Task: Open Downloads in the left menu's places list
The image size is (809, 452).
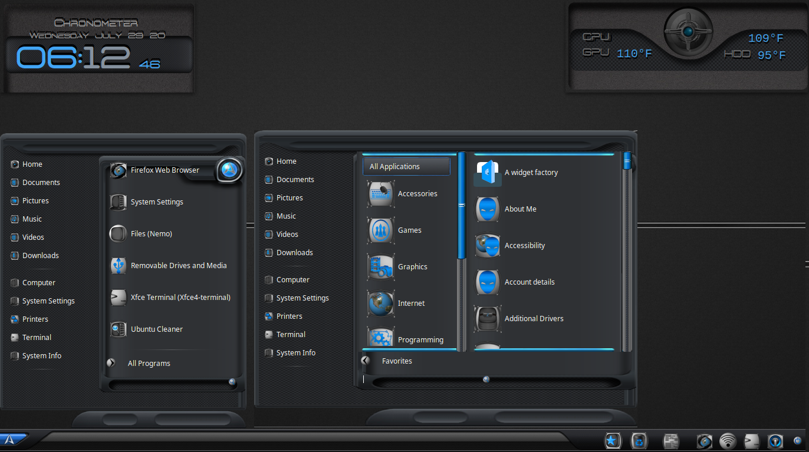Action: 40,256
